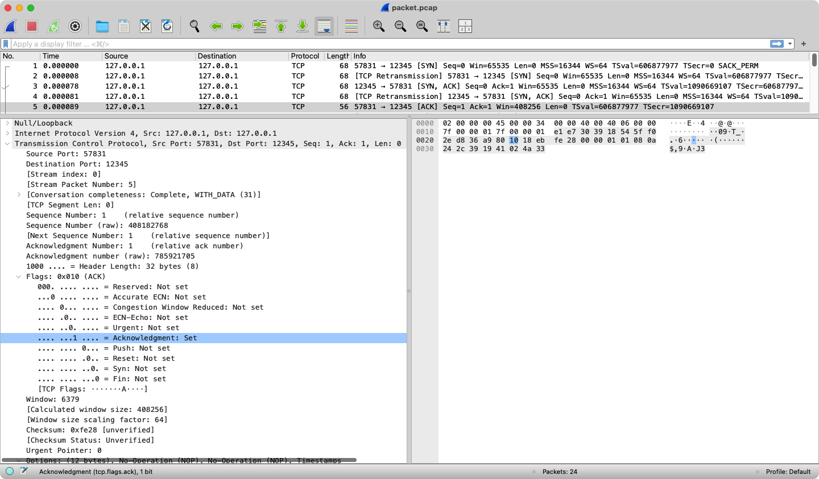Expand the Null/Loopback tree node
This screenshot has height=479, width=819.
pyautogui.click(x=7, y=123)
